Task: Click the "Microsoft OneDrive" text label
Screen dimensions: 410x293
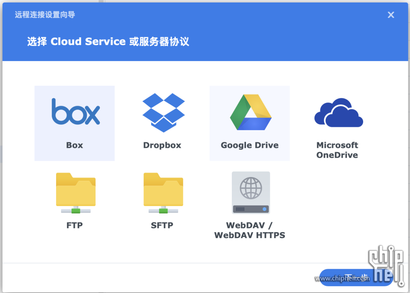Action: click(337, 150)
